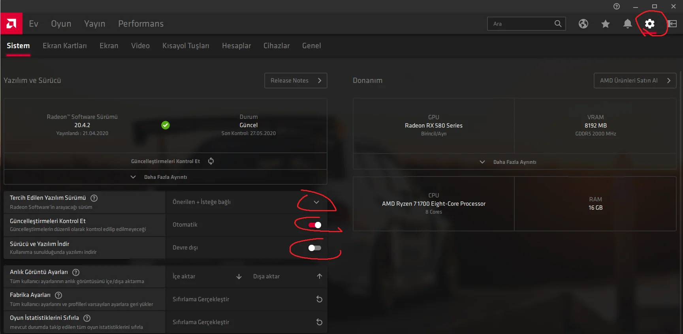Image resolution: width=683 pixels, height=334 pixels.
Task: Select the Kısayol Tuşları settings tab
Action: tap(186, 46)
